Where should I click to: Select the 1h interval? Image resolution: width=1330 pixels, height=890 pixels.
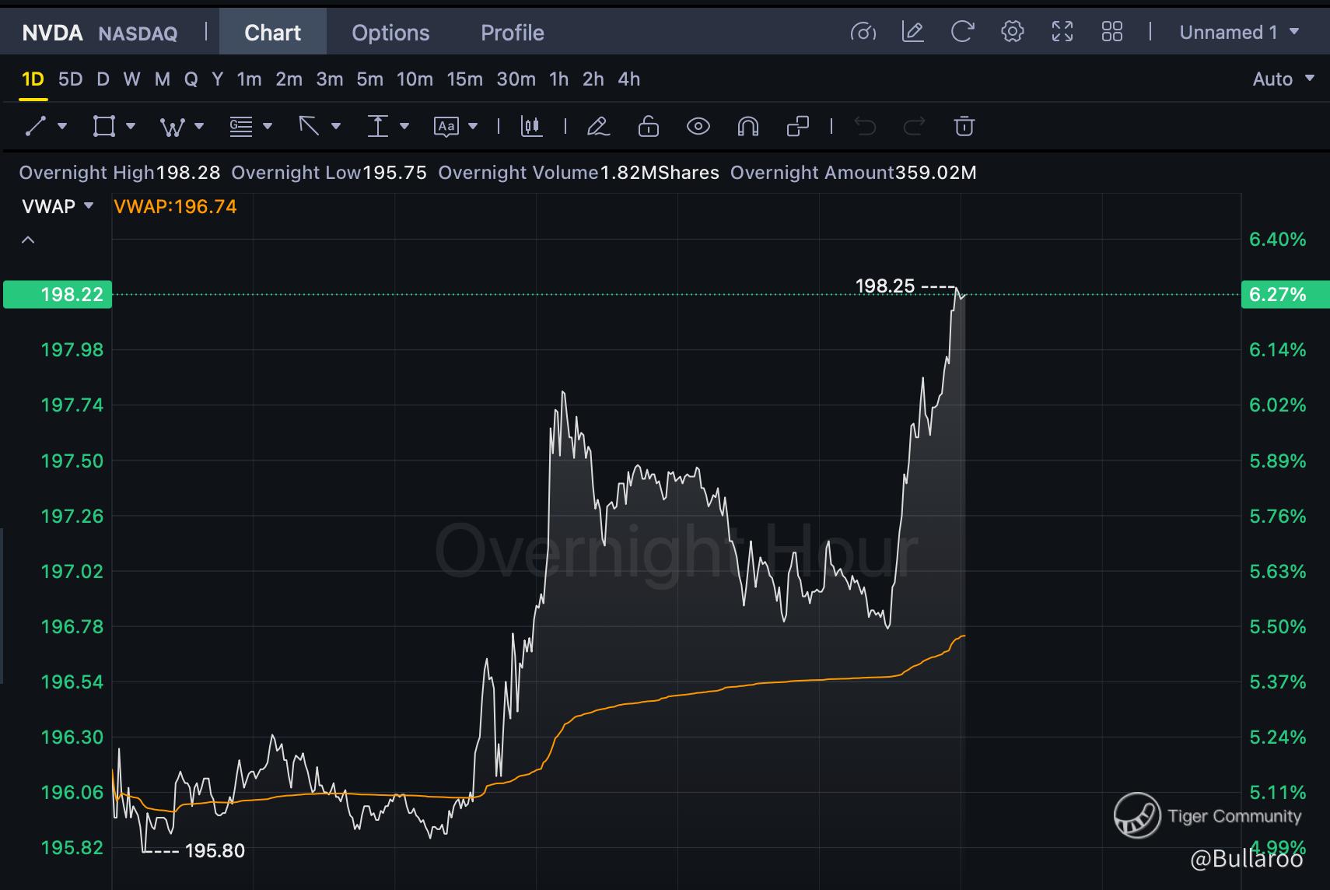tap(558, 79)
